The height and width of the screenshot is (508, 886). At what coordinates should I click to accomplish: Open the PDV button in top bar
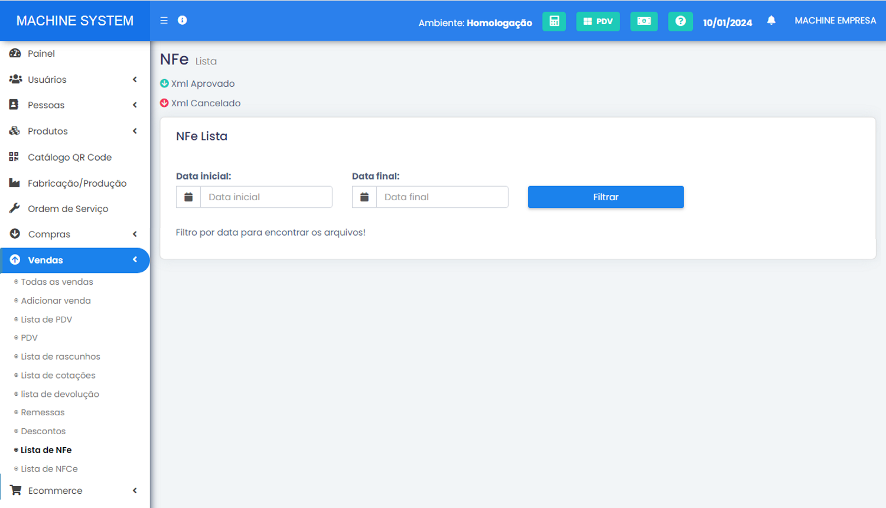(598, 21)
